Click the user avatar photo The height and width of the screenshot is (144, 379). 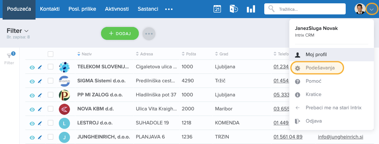pyautogui.click(x=360, y=9)
